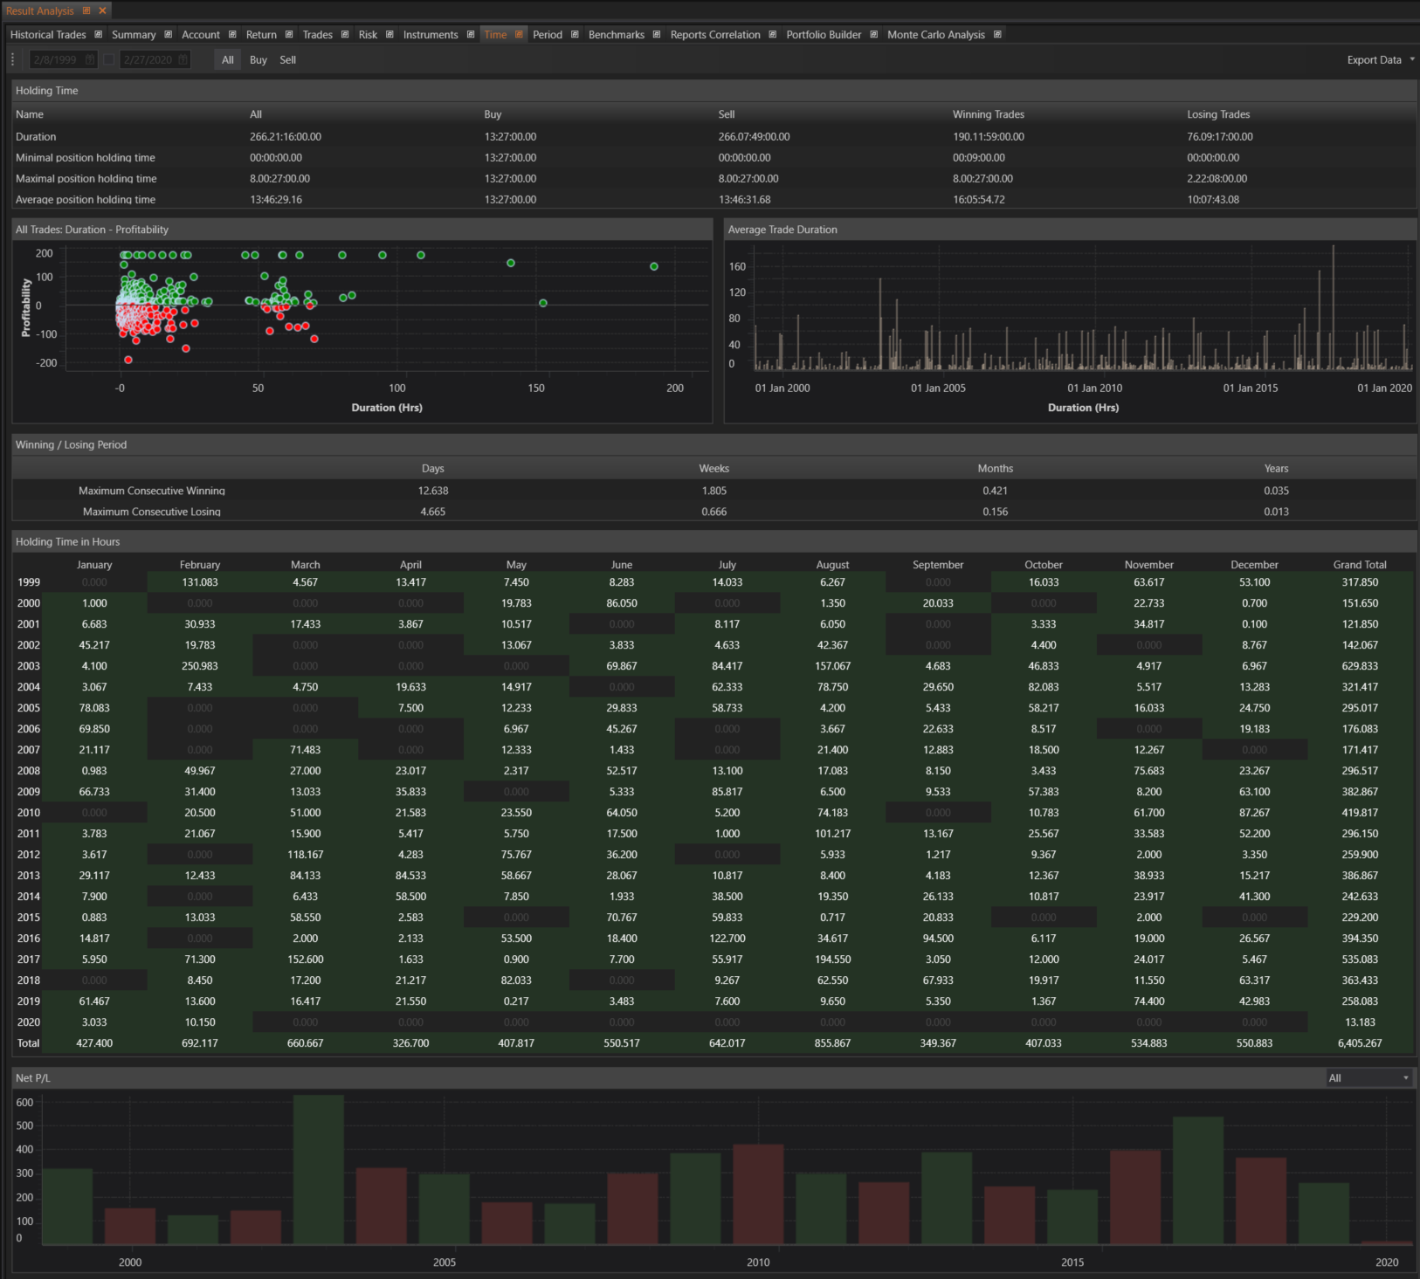Viewport: 1420px width, 1279px height.
Task: Select the Buy trades filter
Action: pyautogui.click(x=258, y=60)
